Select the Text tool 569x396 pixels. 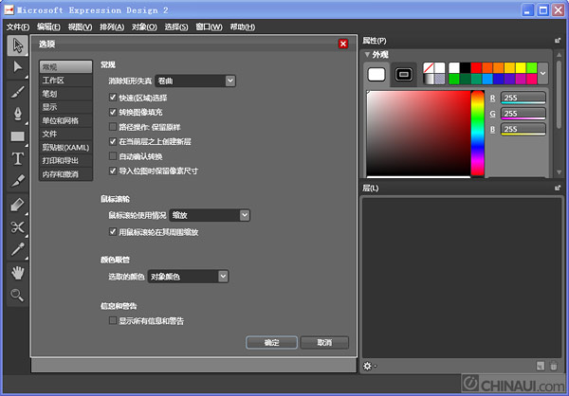pyautogui.click(x=17, y=159)
